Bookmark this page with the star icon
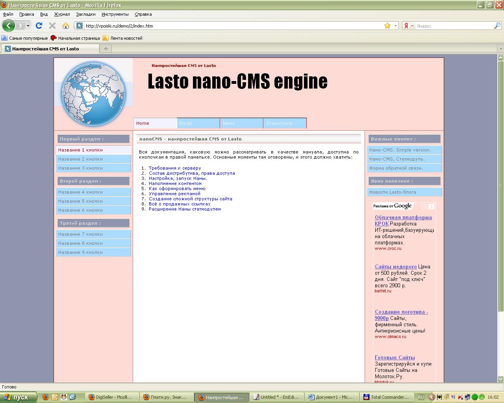The width and height of the screenshot is (504, 403). click(387, 26)
